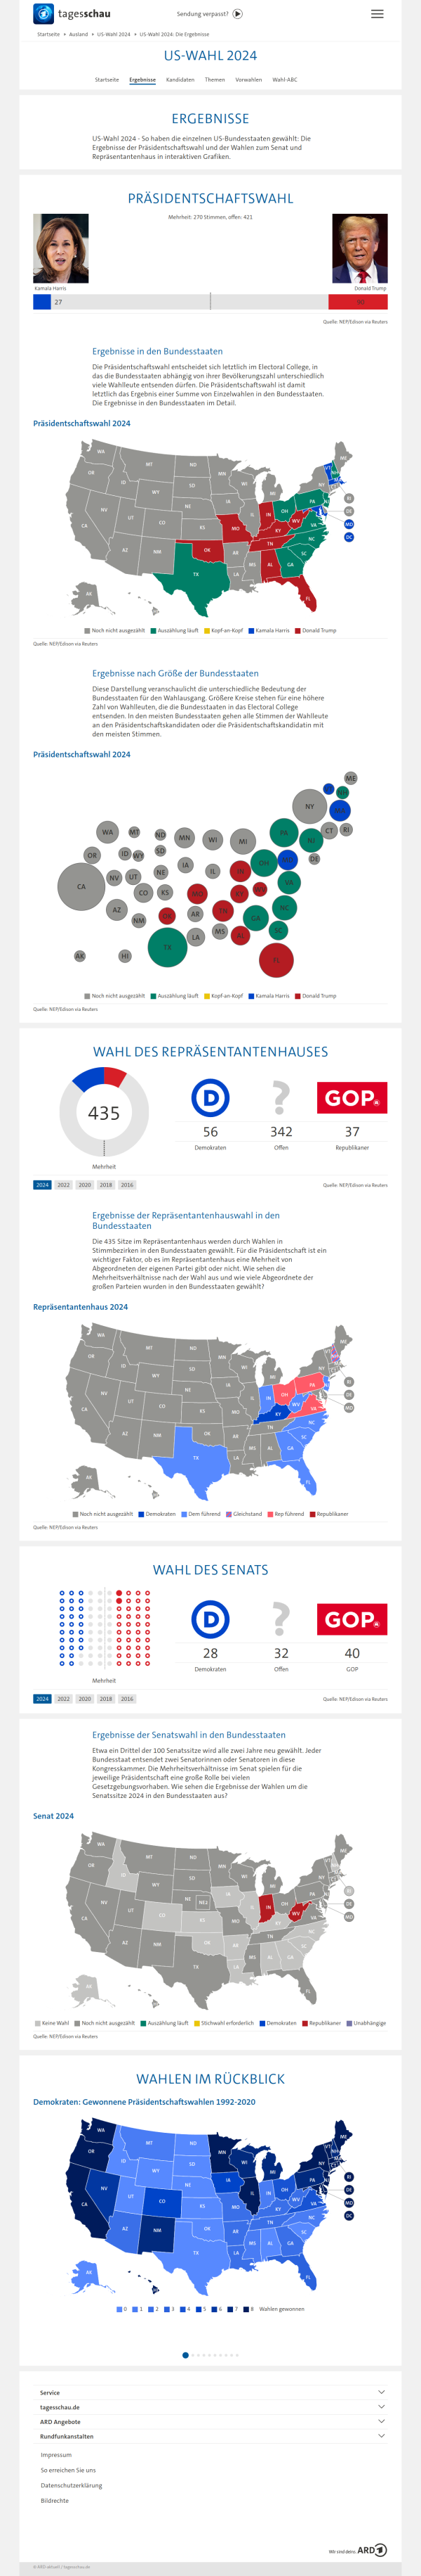Click the Donald Trump portrait photo
Viewport: 421px width, 2576px height.
click(x=359, y=249)
